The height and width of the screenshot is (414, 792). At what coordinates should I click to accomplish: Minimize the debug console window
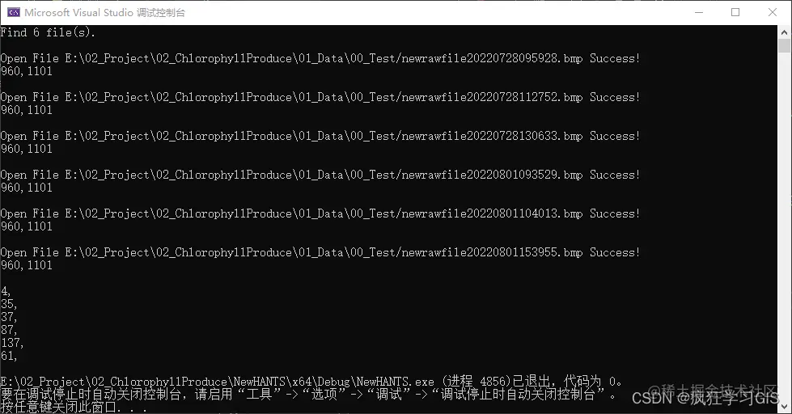click(698, 12)
